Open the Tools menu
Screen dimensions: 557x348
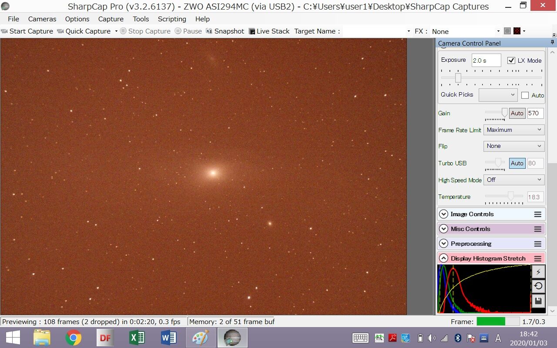141,19
